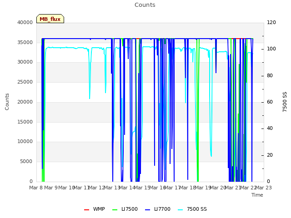This screenshot has height=218, width=291.
Task: Click the 30000 left axis tick
Action: [25, 62]
